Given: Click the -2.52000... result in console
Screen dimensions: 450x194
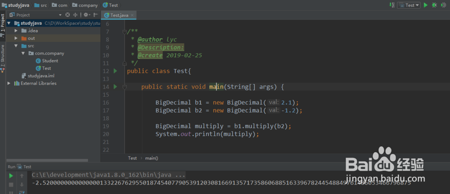Looking at the screenshot, I should coord(221,183).
